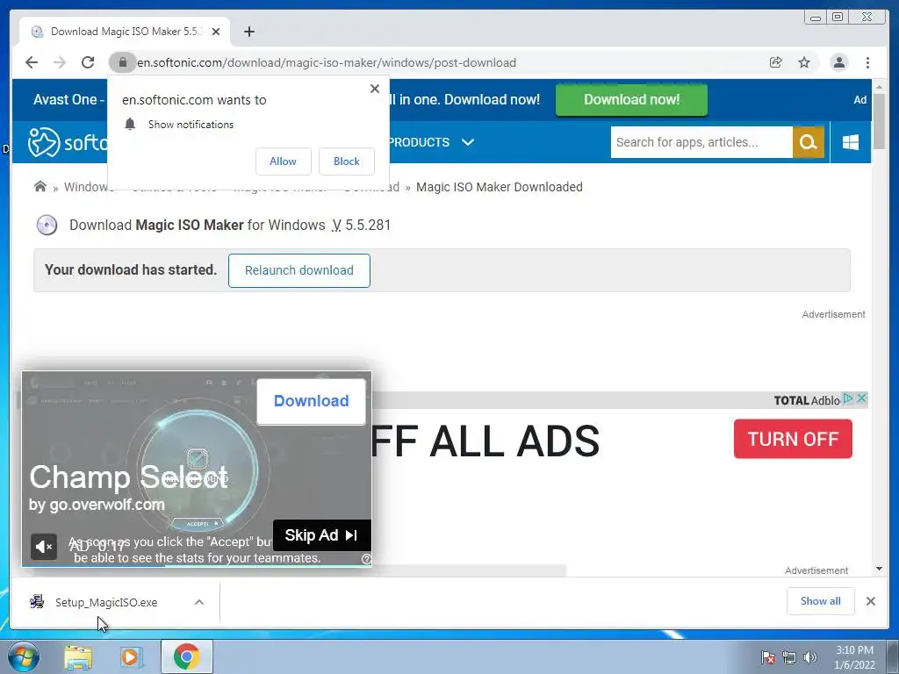Click the ad's Download button
The height and width of the screenshot is (674, 899).
click(312, 400)
